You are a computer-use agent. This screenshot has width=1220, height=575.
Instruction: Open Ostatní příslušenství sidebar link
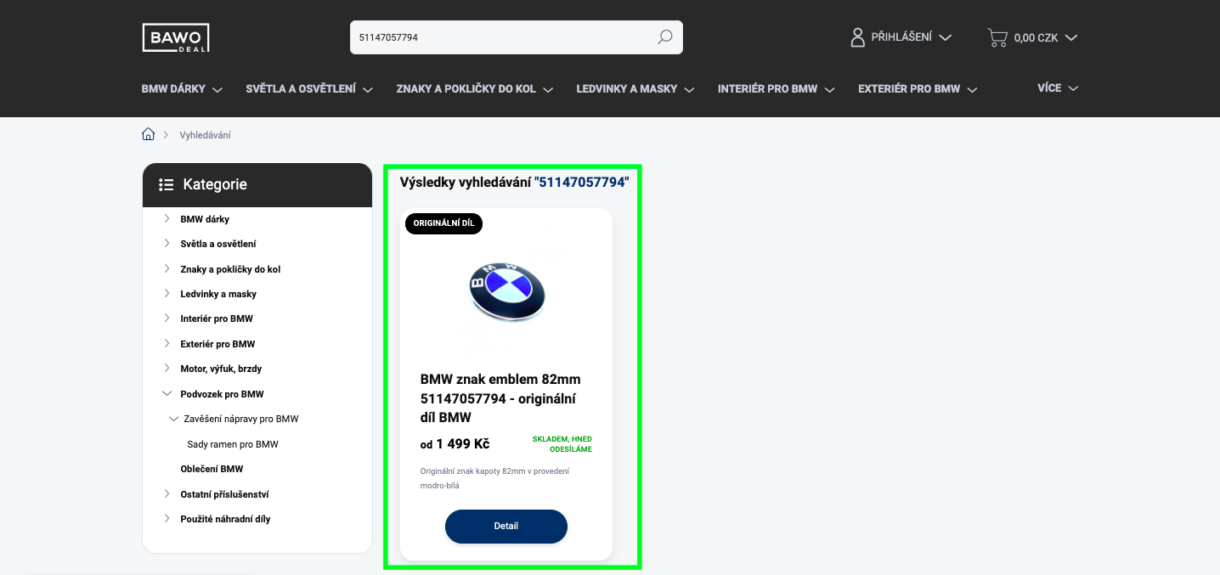tap(224, 494)
